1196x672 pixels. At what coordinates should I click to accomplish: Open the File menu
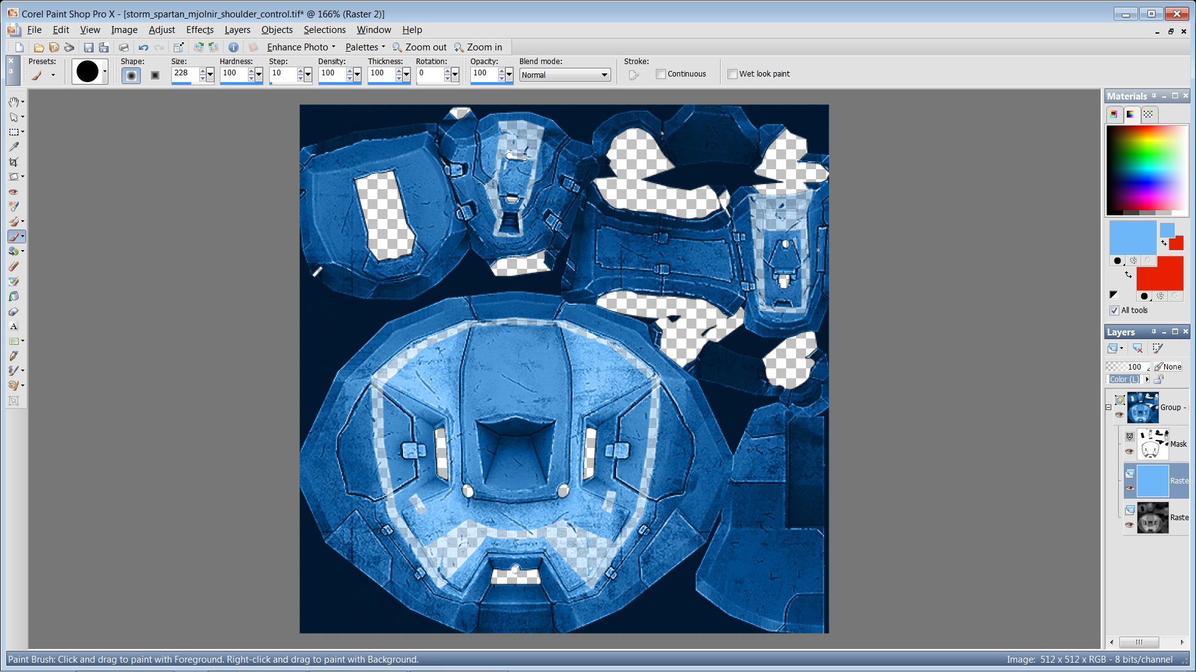coord(34,30)
